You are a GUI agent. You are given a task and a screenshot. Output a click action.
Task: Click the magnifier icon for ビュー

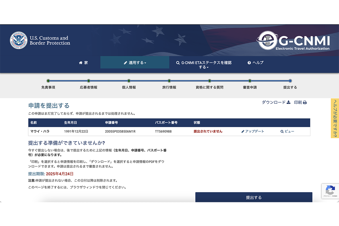(x=282, y=132)
